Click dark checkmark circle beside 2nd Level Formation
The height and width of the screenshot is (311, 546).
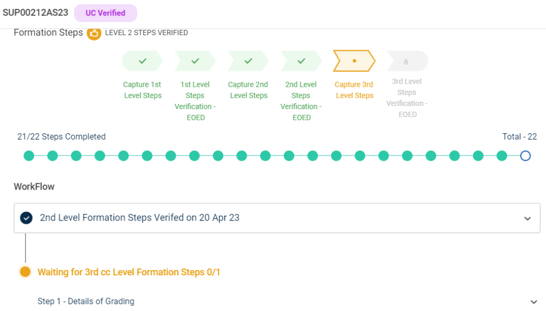coord(26,218)
